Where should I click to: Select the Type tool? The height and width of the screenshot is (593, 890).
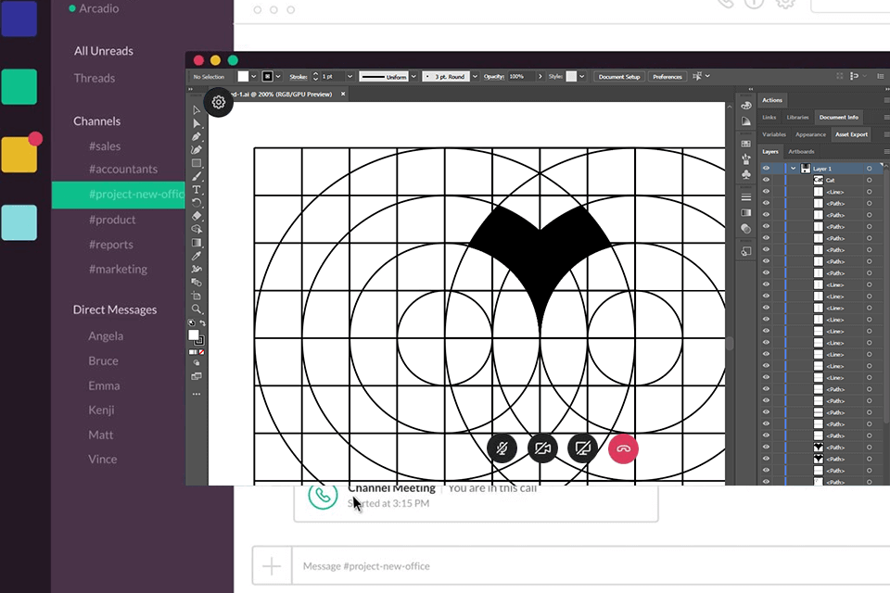[x=197, y=190]
